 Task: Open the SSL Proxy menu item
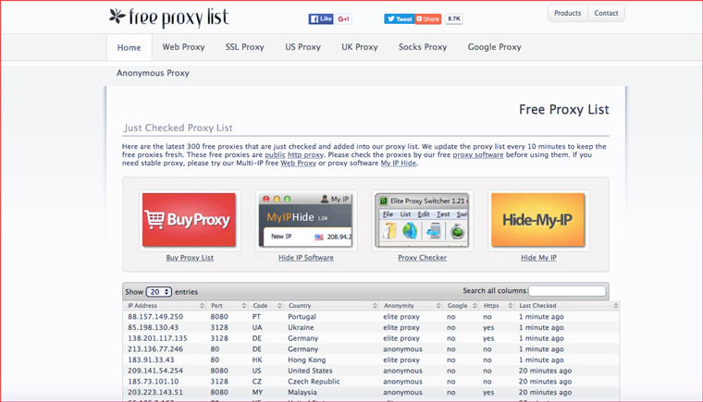[245, 47]
